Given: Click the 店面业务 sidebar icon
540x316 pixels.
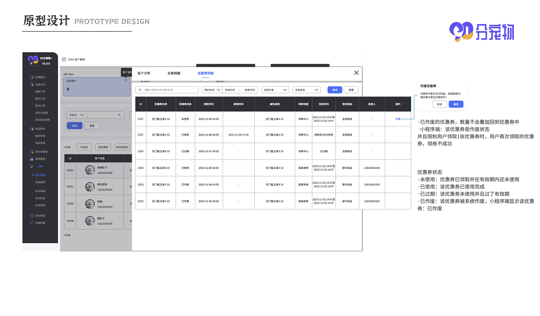Looking at the screenshot, I should tap(32, 84).
